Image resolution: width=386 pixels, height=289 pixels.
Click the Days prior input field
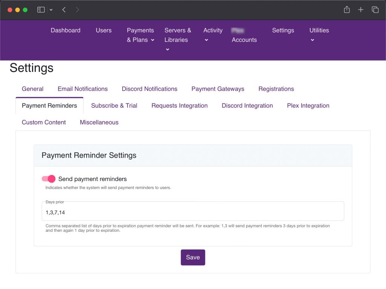(x=193, y=213)
